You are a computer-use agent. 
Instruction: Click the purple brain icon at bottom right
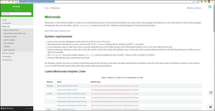tap(211, 107)
